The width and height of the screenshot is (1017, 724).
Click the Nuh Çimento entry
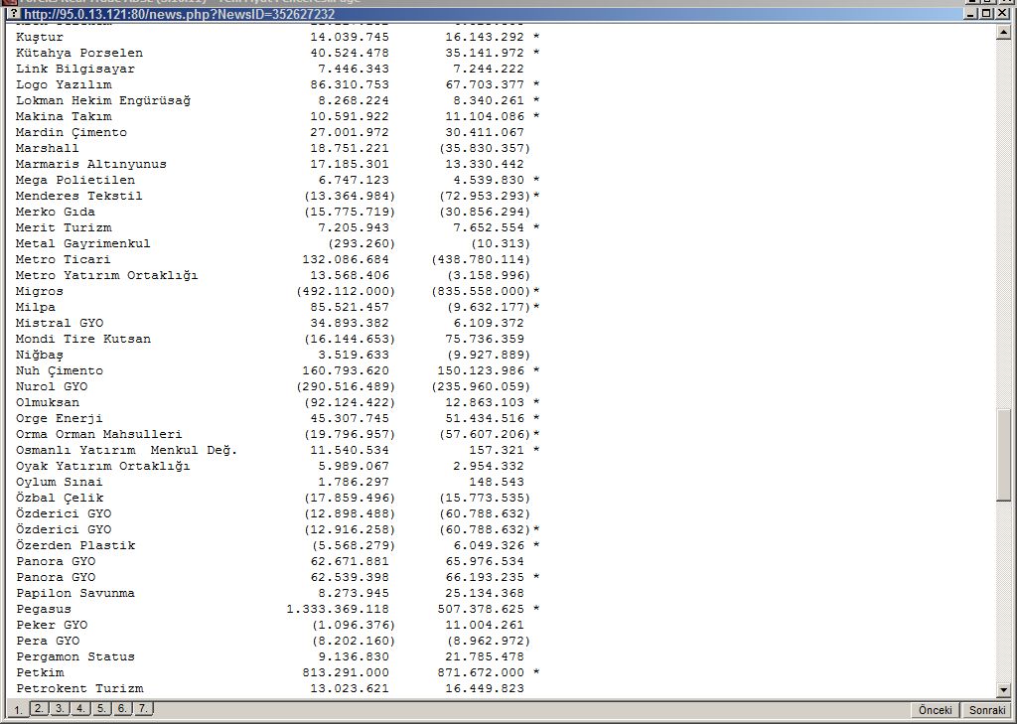pyautogui.click(x=60, y=370)
